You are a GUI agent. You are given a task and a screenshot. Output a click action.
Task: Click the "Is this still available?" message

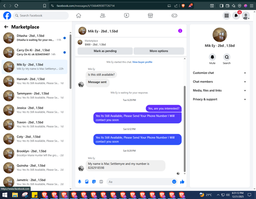[101, 75]
